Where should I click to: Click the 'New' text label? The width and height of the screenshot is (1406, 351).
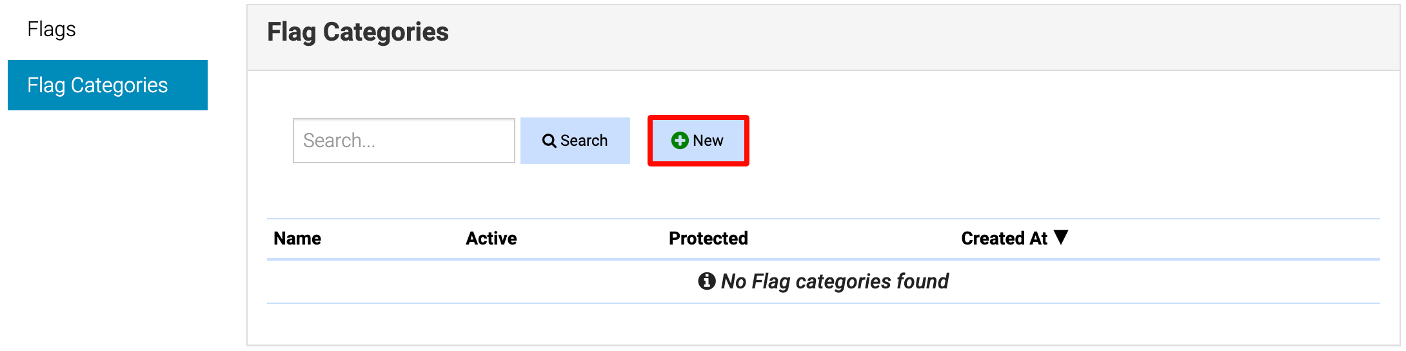coord(708,141)
